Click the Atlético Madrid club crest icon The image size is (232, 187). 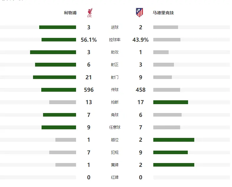(x=139, y=12)
